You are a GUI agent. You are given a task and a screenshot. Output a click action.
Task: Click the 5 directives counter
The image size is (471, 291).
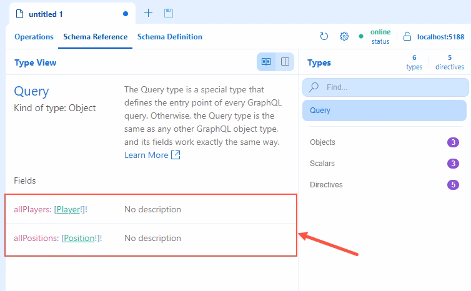(450, 62)
